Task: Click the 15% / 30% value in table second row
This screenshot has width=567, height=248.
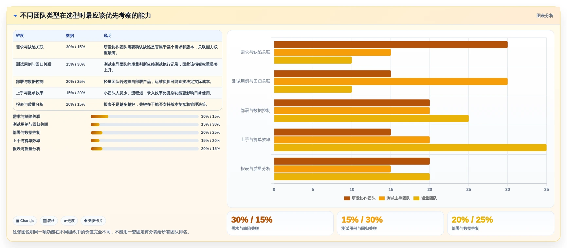Action: coord(76,65)
